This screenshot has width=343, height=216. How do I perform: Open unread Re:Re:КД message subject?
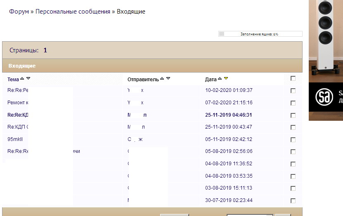coord(17,115)
